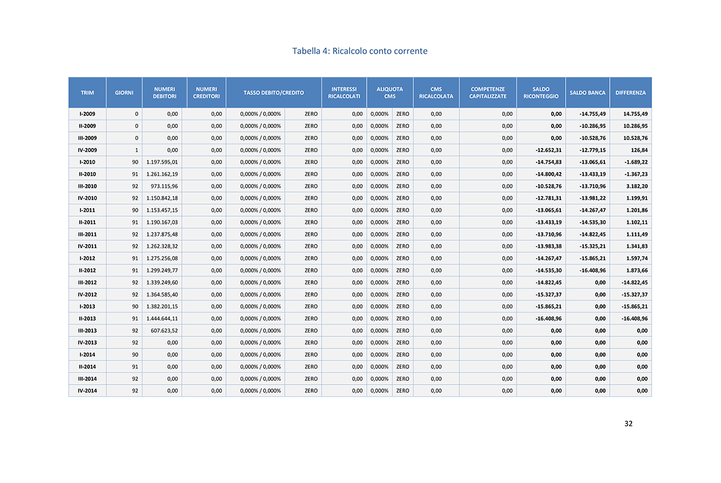Select the row label I-2013

88,307
